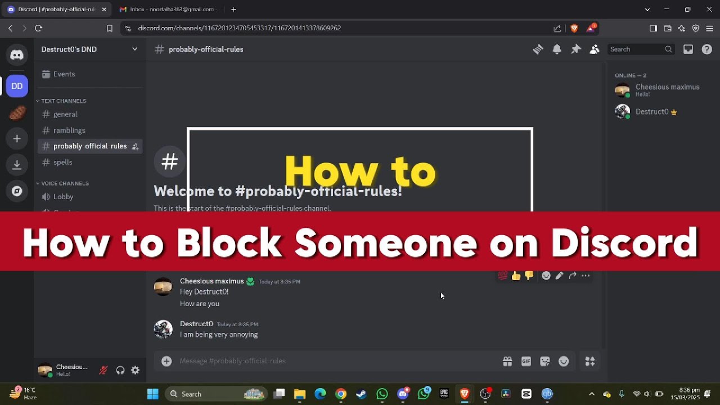The image size is (720, 405).
Task: Open the emoji picker in message box
Action: pos(564,361)
